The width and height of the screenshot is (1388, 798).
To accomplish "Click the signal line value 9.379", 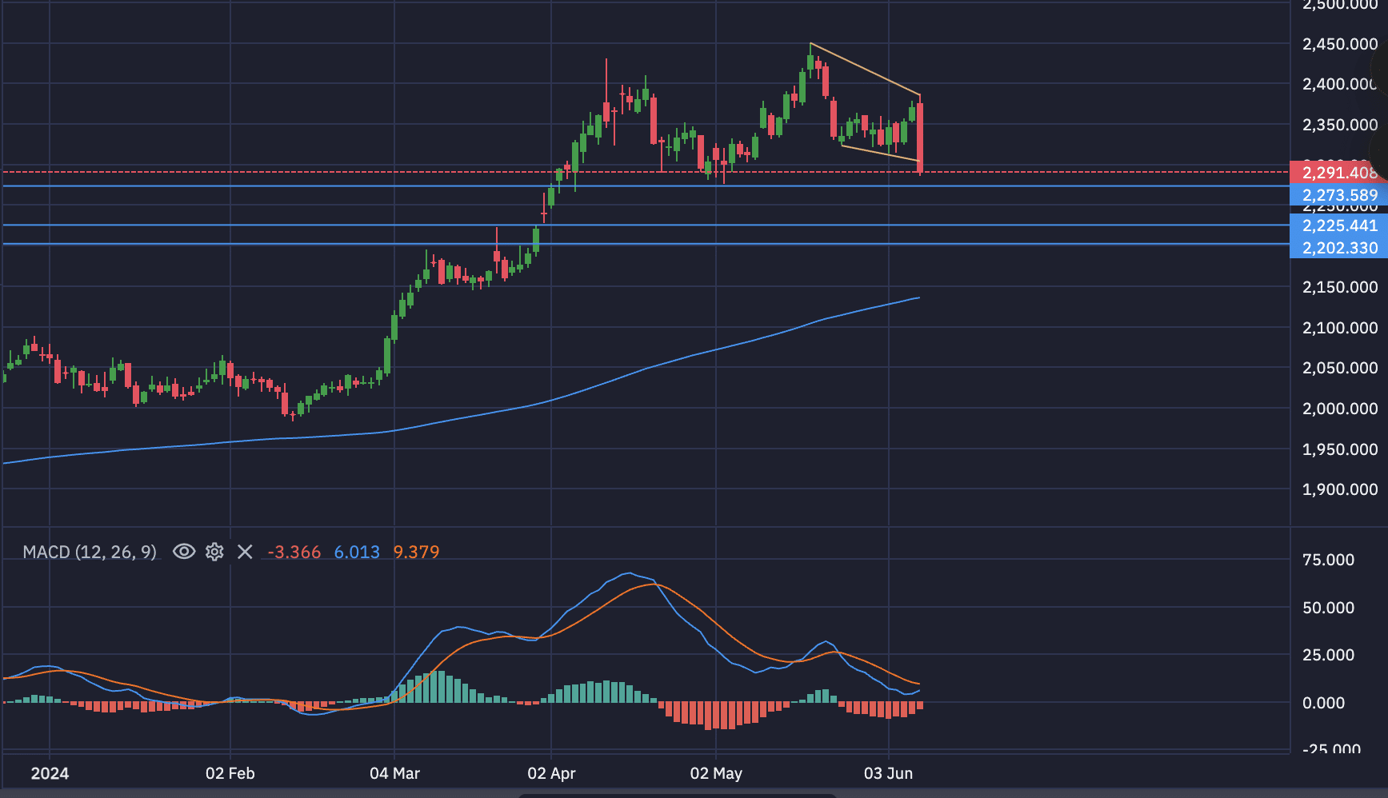I will (417, 552).
